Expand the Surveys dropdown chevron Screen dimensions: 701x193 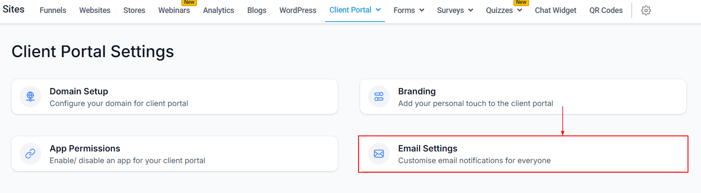coord(471,10)
